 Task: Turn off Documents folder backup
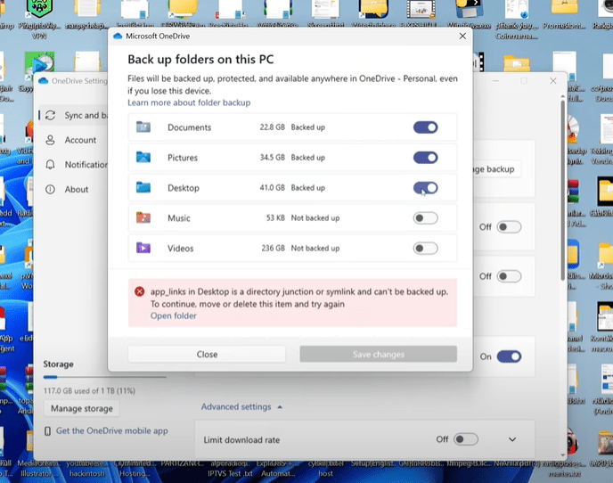[x=425, y=127]
